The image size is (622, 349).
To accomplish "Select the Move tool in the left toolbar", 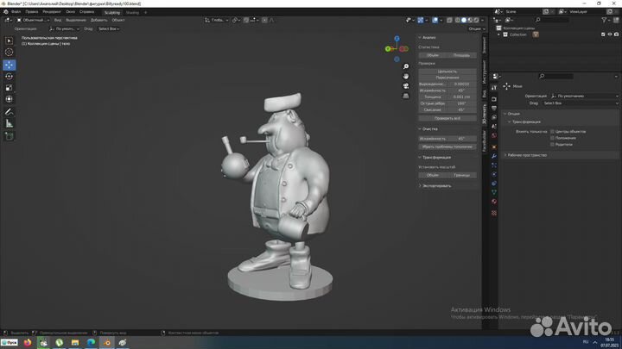I will click(x=10, y=65).
